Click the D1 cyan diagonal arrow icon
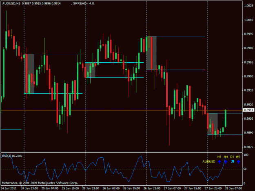This screenshot has height=191, width=255. [x=233, y=161]
